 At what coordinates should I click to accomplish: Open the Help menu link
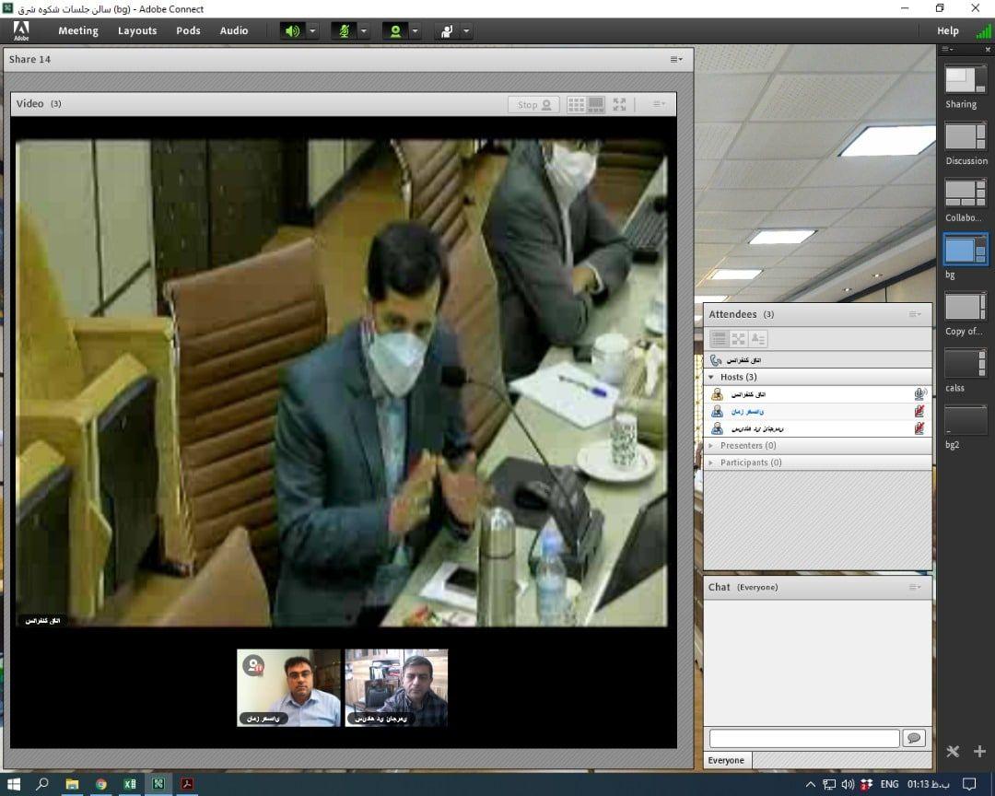coord(947,30)
